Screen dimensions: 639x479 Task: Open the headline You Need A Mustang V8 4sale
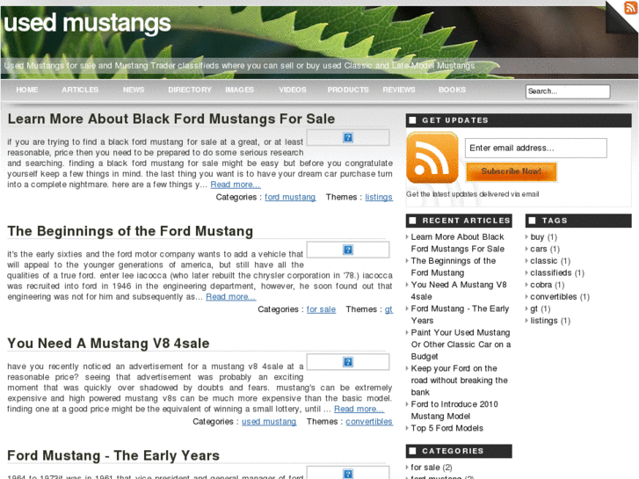click(108, 344)
